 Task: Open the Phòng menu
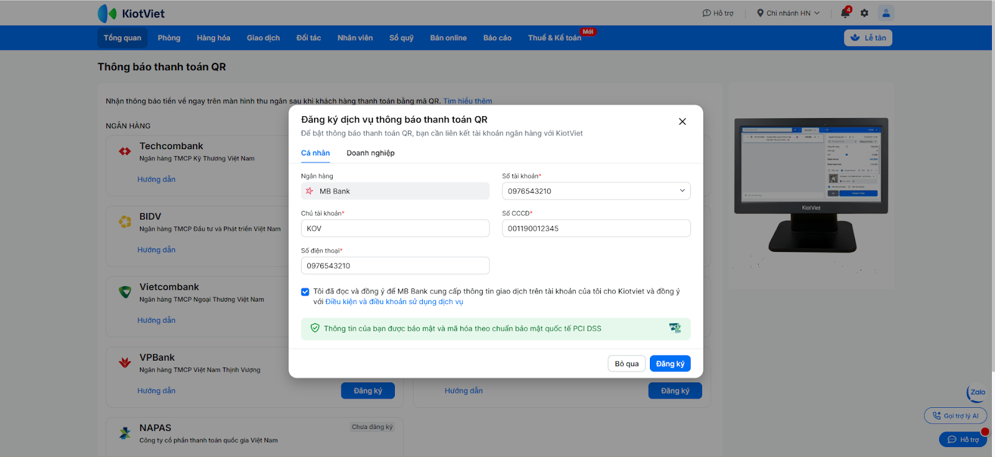(169, 38)
